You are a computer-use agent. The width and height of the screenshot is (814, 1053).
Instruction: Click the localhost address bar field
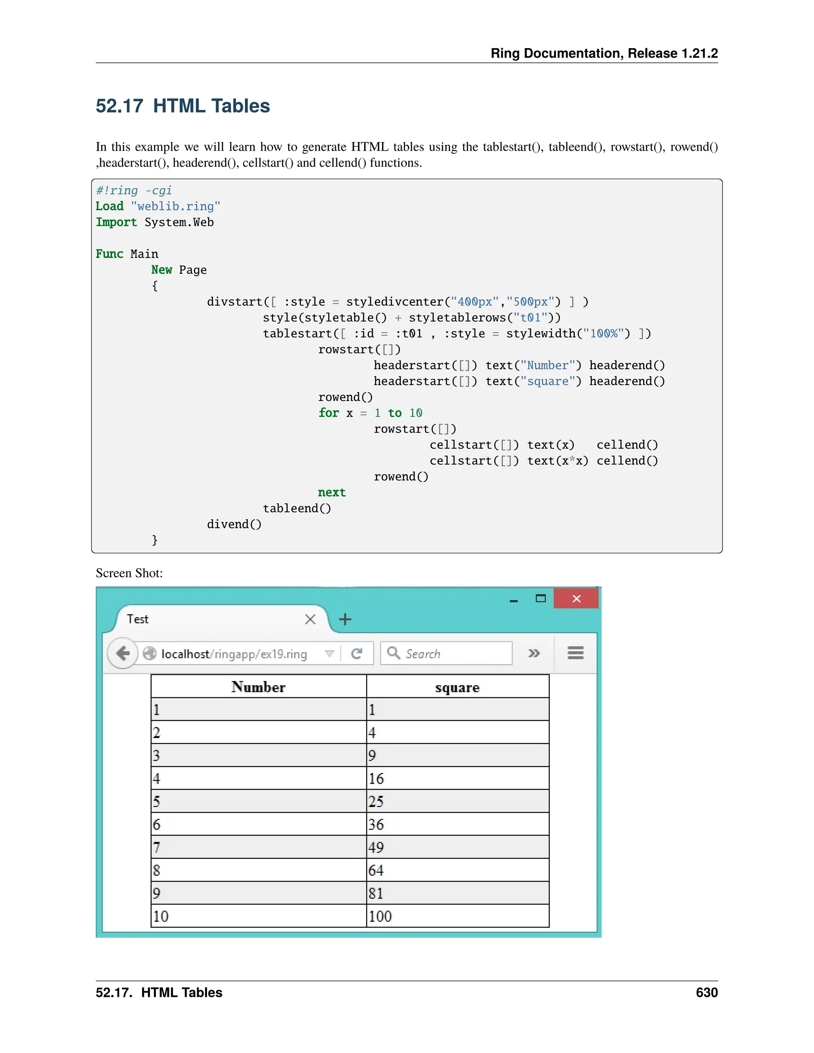tap(234, 654)
